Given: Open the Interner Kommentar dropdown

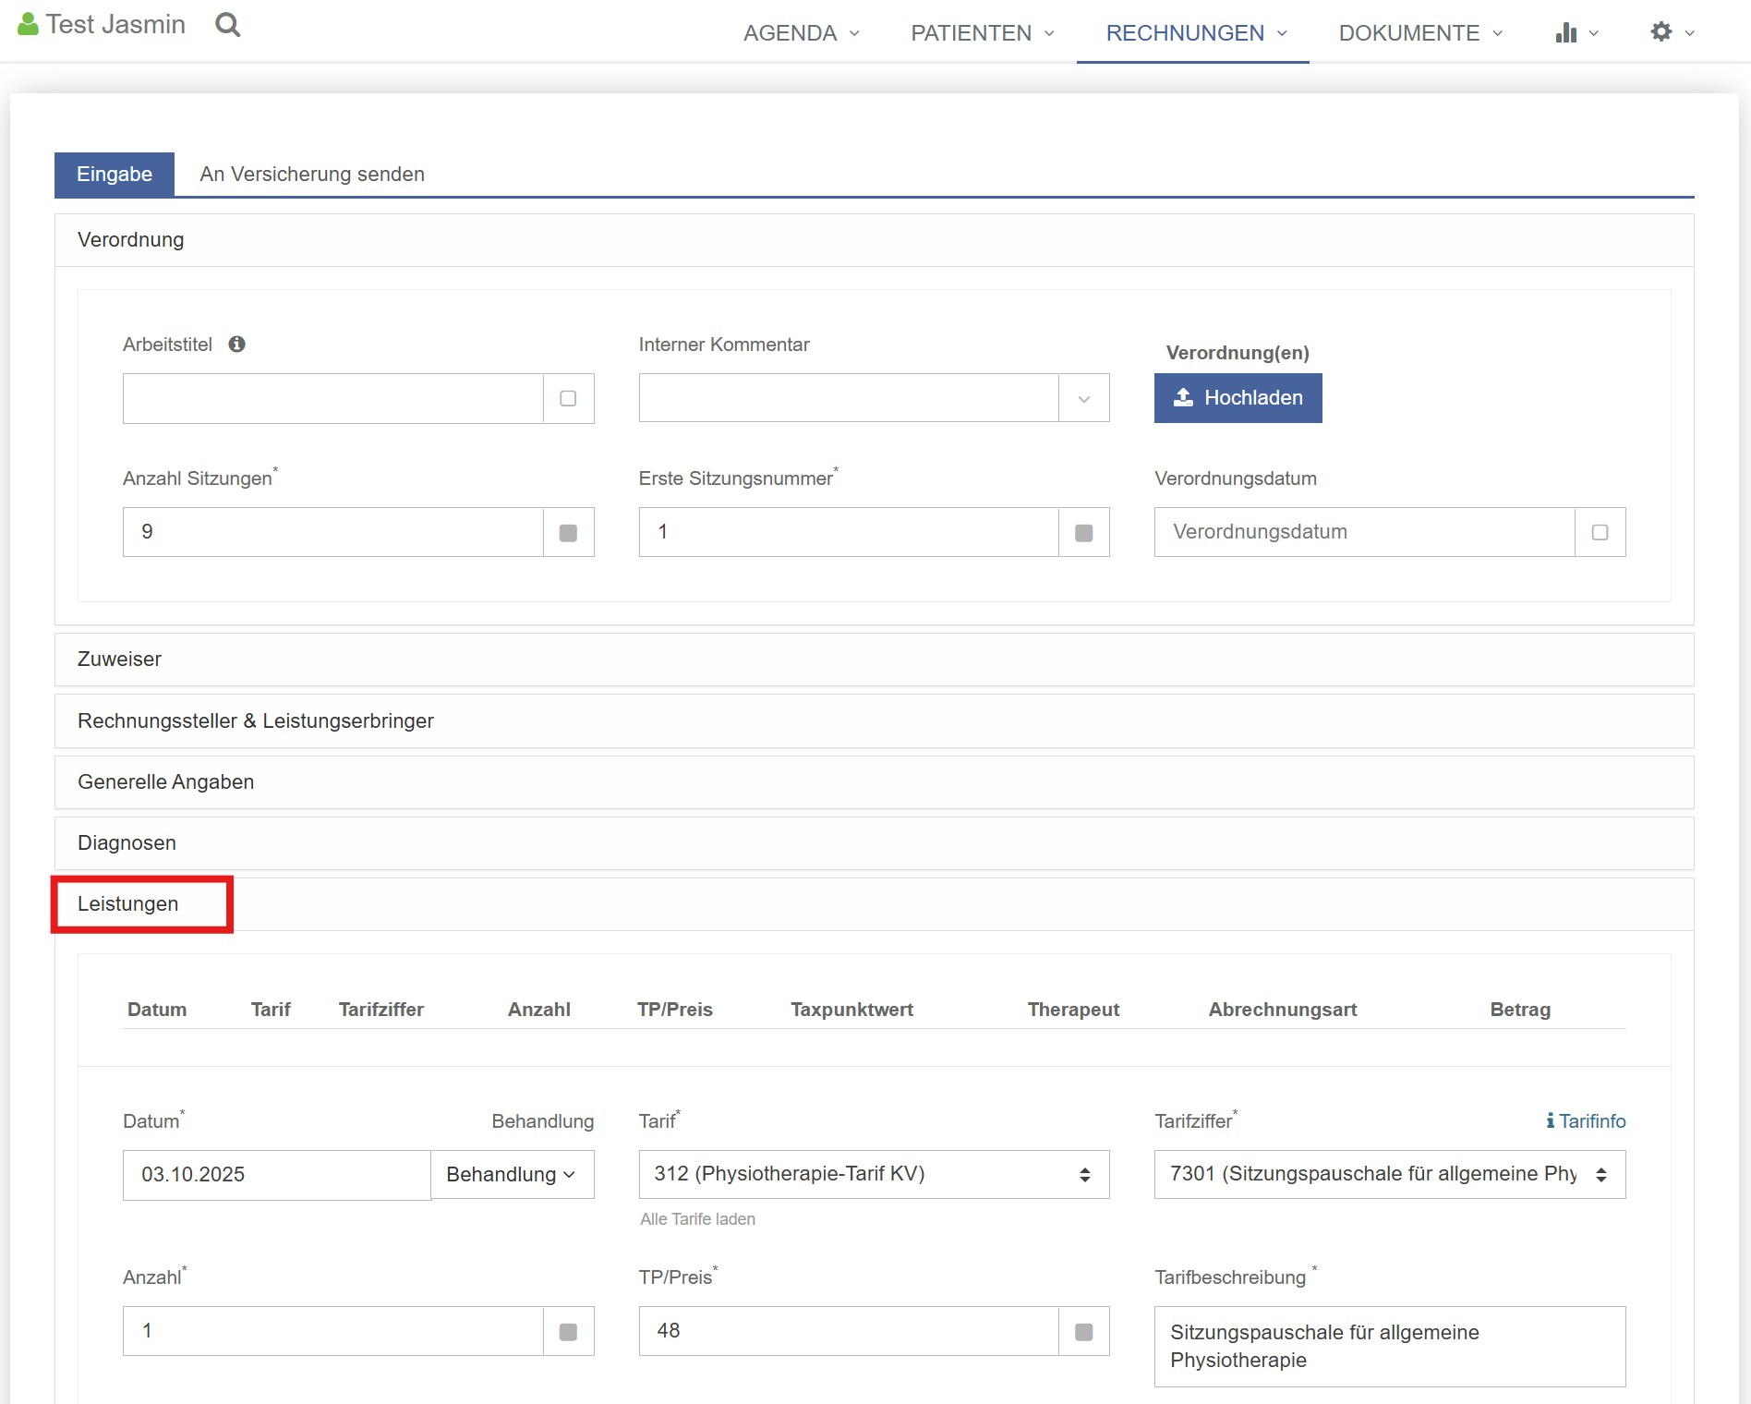Looking at the screenshot, I should pyautogui.click(x=1083, y=399).
